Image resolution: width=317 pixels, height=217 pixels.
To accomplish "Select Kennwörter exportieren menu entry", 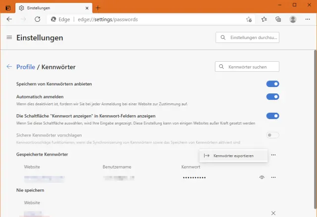I will coord(233,156).
